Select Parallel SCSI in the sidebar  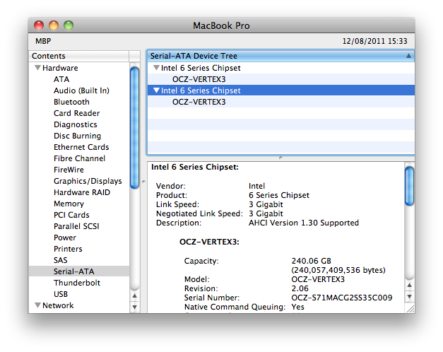tap(76, 226)
